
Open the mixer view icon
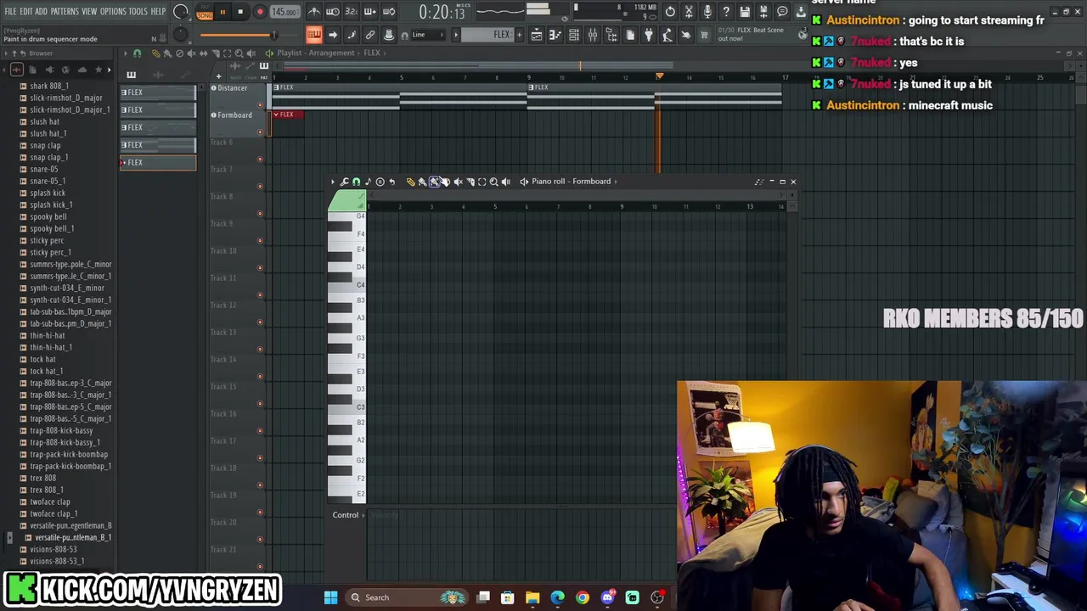[x=593, y=35]
